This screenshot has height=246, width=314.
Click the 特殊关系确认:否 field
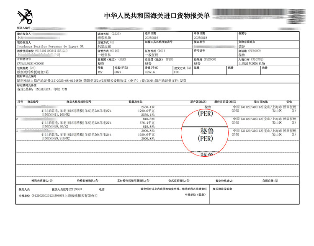(42, 181)
